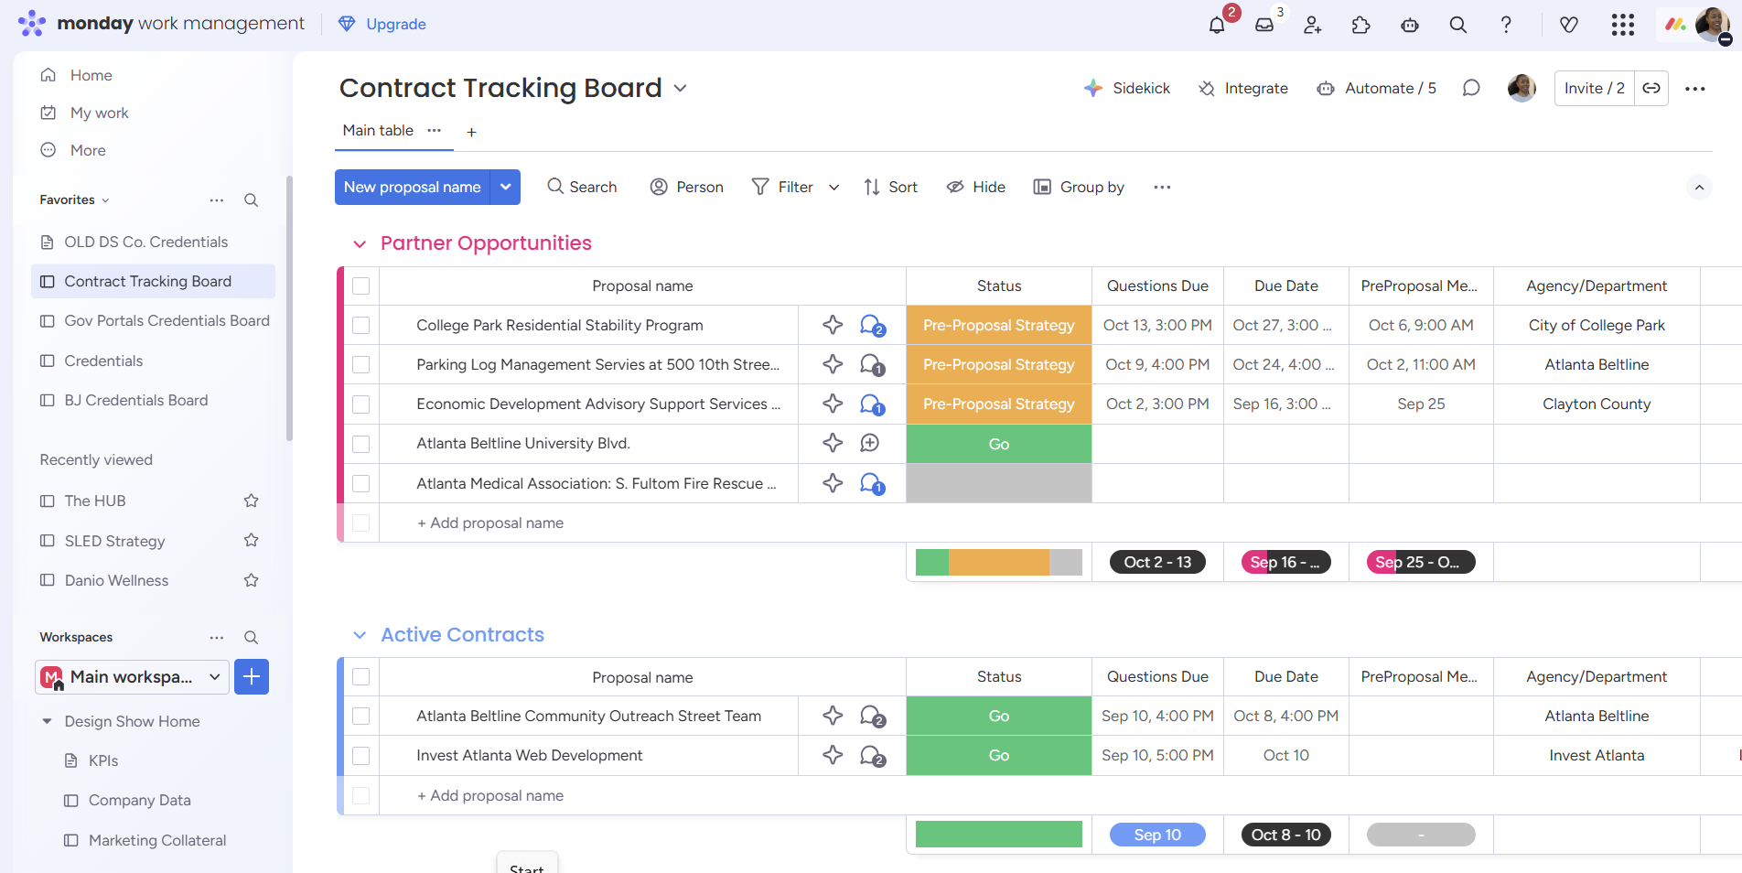Collapse Design Show Home folder
This screenshot has height=873, width=1742.
47,721
